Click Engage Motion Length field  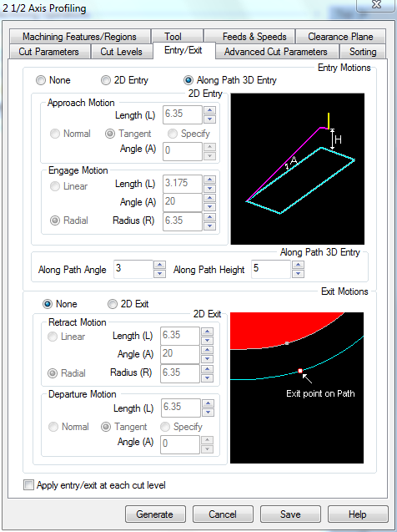pos(183,184)
